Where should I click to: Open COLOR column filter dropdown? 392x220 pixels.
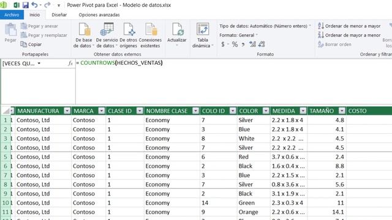coord(266,111)
